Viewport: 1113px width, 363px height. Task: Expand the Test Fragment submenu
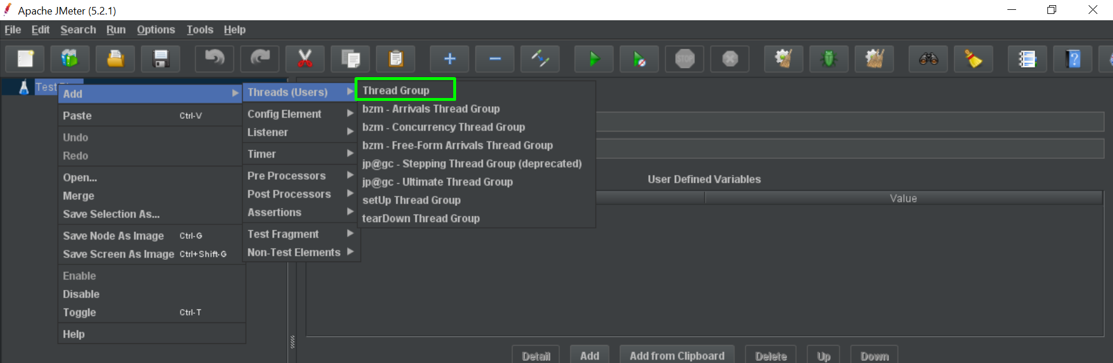[300, 234]
